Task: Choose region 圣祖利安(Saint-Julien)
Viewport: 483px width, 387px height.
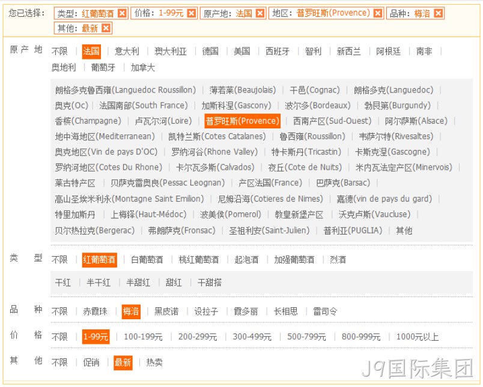Action: pos(269,230)
